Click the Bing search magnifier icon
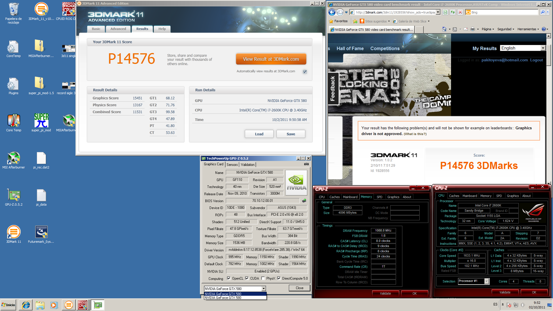Viewport: 553px width, 311px height. (543, 12)
